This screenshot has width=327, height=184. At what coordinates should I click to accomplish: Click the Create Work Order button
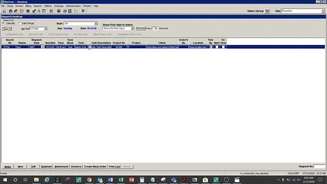coord(95,167)
